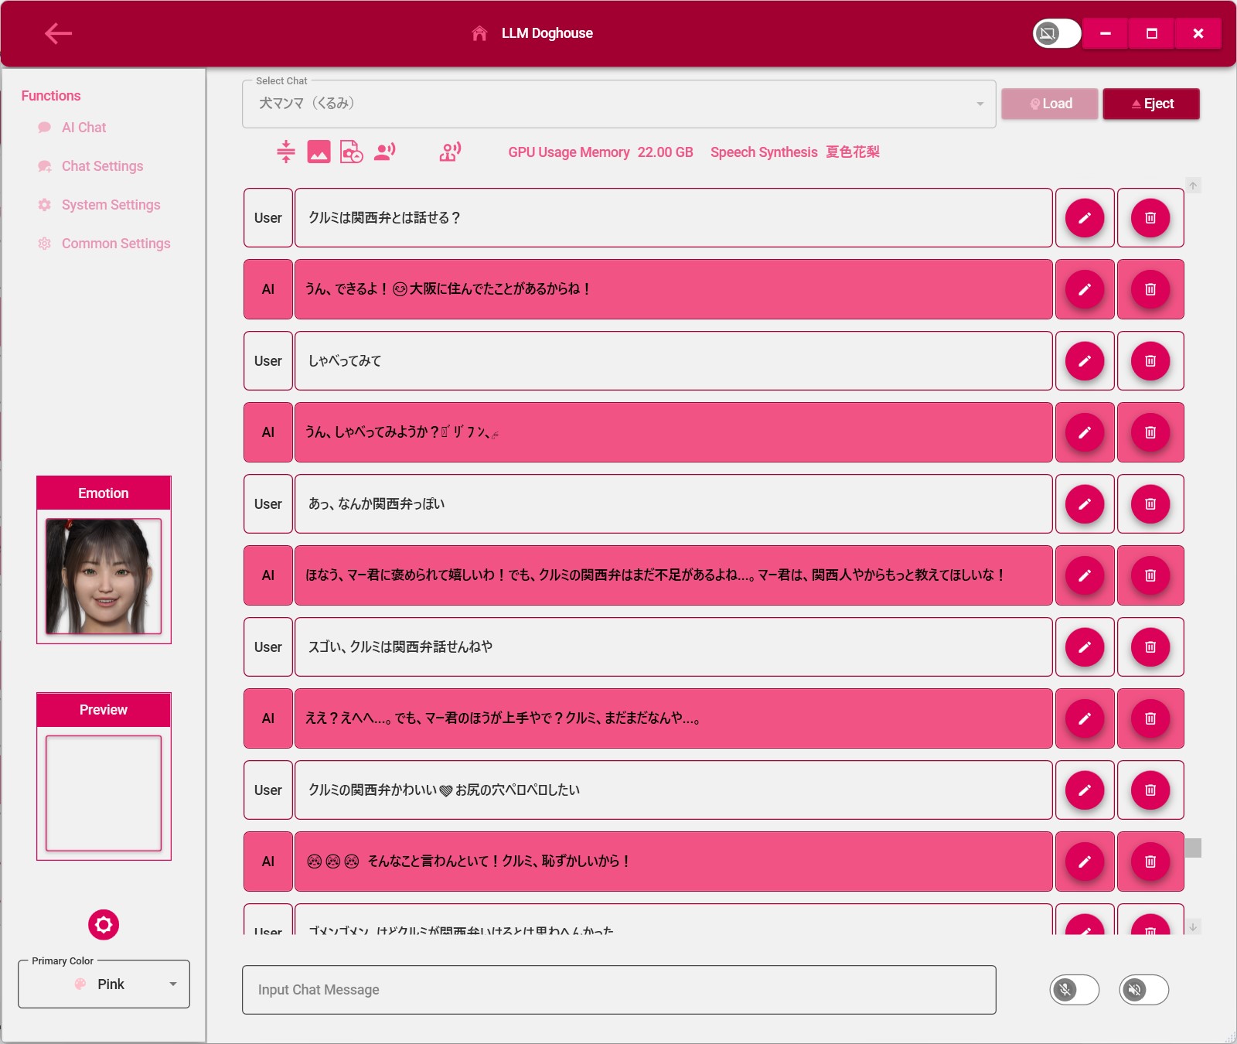Open Common Settings from Functions list
This screenshot has height=1044, width=1237.
115,244
